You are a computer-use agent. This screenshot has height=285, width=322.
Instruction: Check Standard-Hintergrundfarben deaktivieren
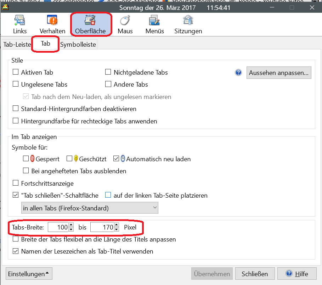pyautogui.click(x=16, y=109)
